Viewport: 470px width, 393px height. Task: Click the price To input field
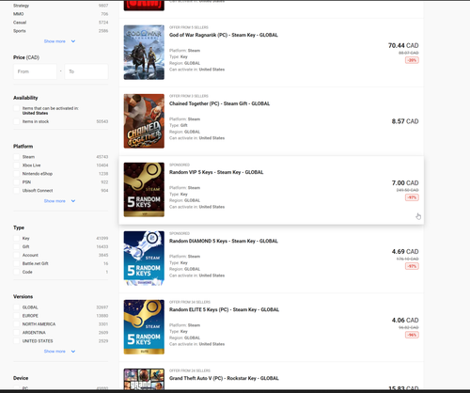coord(86,71)
